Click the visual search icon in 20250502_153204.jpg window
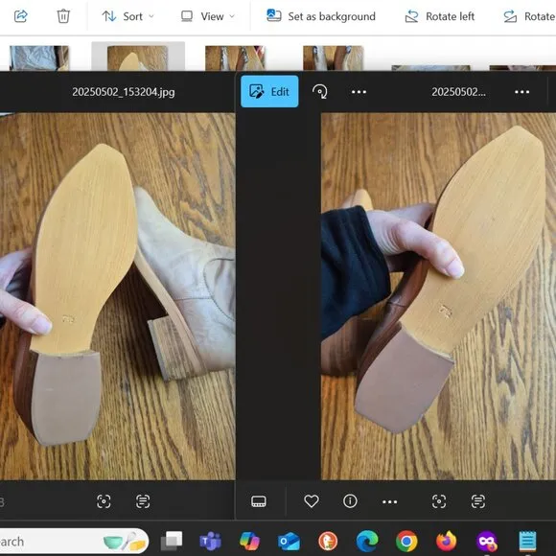The height and width of the screenshot is (556, 556). click(104, 501)
